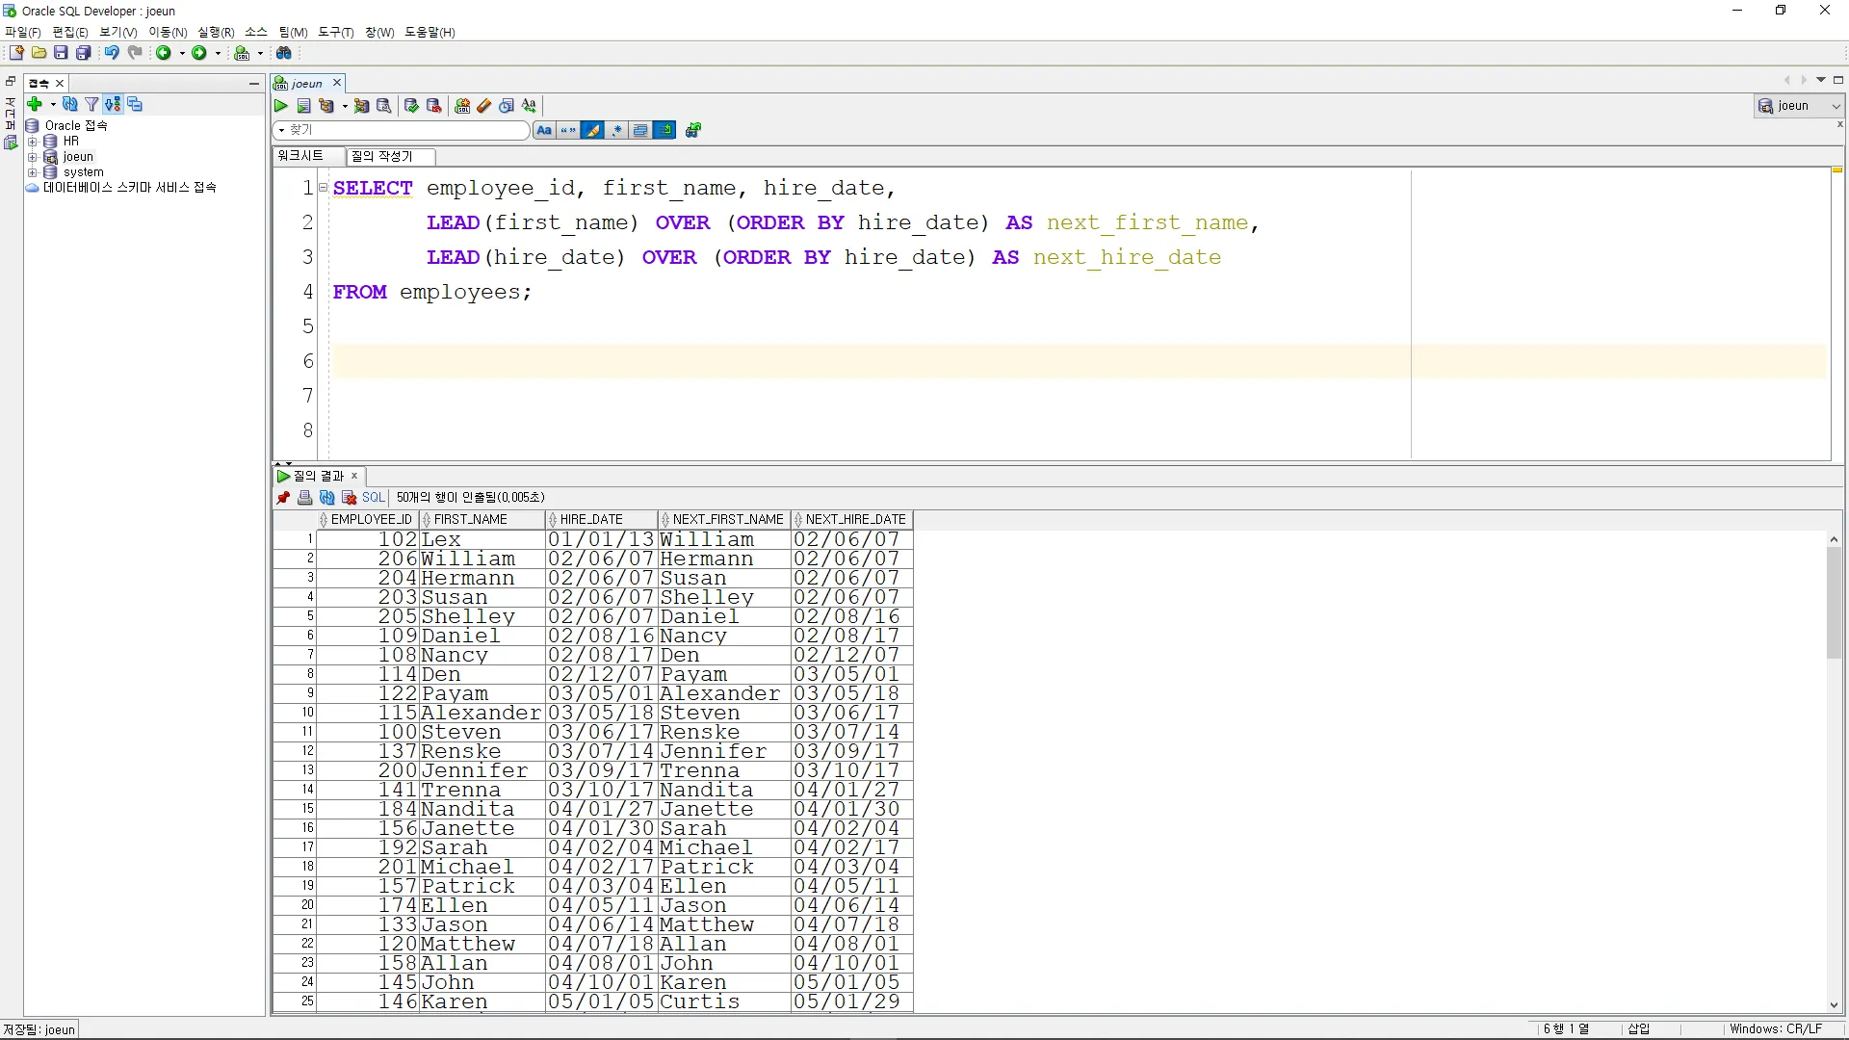The image size is (1849, 1040).
Task: Click the Explain Plan icon
Action: click(x=327, y=106)
